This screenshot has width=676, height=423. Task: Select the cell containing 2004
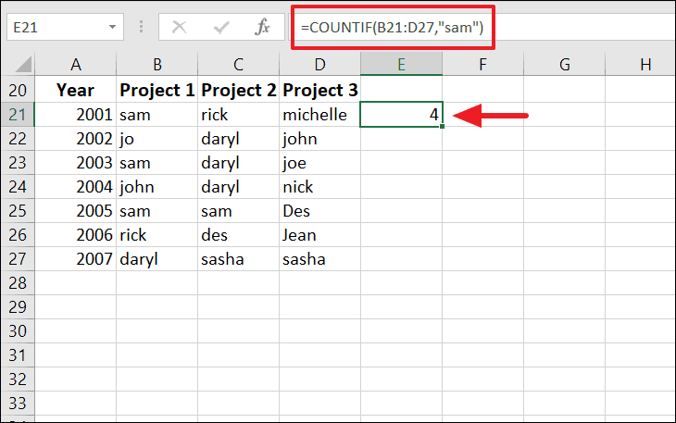[75, 187]
